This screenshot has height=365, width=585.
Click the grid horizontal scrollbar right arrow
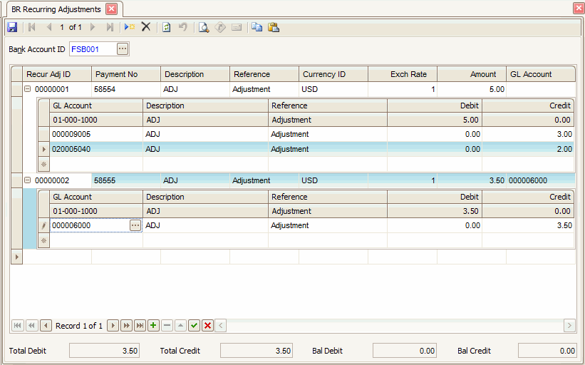569,326
